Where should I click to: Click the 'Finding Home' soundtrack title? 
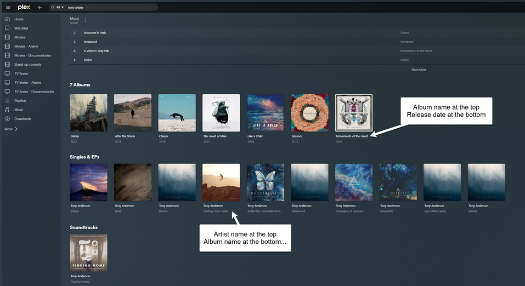[x=80, y=282]
